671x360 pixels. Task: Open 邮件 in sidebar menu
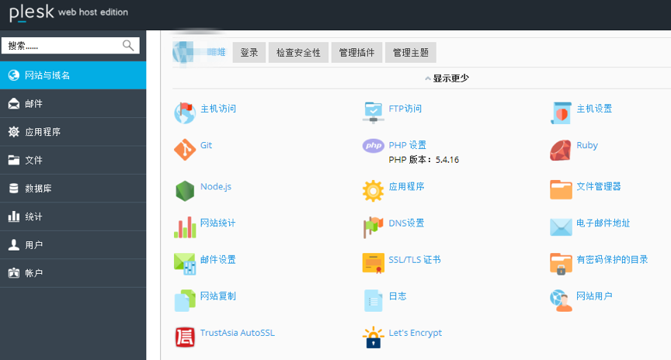click(73, 103)
